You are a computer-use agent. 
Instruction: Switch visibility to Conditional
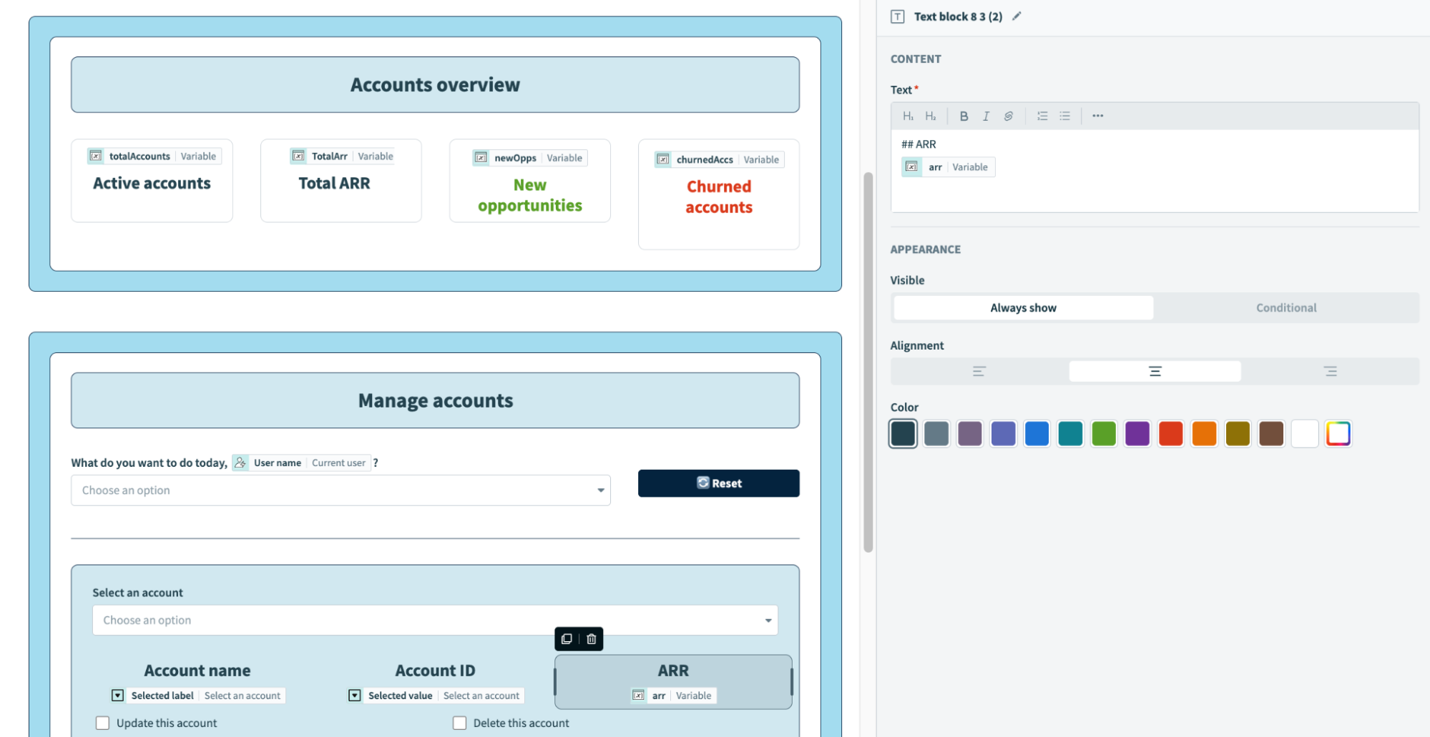pos(1285,307)
